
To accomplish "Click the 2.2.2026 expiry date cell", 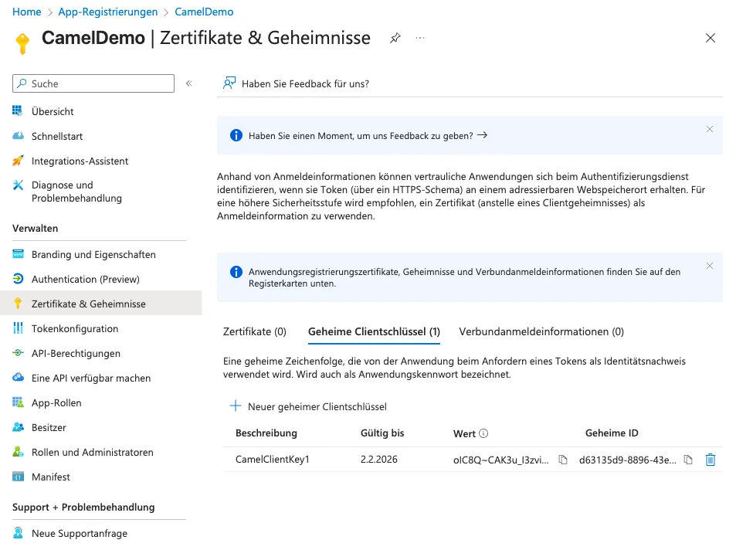I will click(378, 460).
